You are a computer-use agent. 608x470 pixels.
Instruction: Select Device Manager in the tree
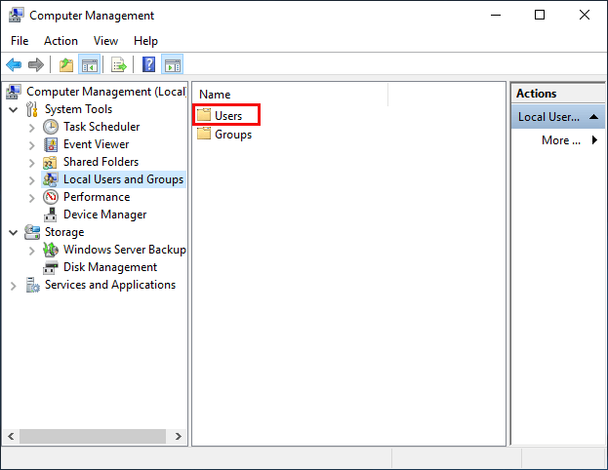coord(104,215)
